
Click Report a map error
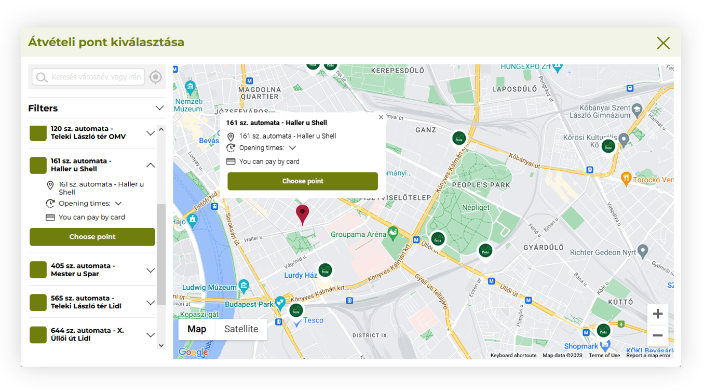click(648, 356)
